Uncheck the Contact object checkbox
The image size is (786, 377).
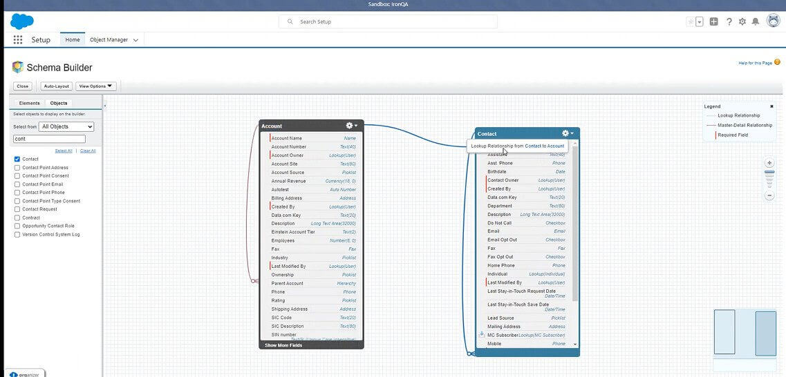point(17,159)
